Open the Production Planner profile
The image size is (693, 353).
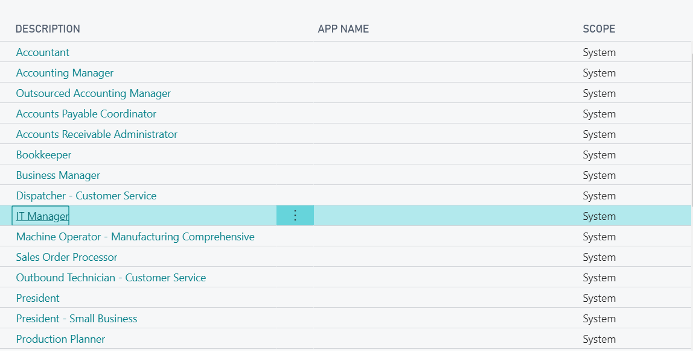60,339
